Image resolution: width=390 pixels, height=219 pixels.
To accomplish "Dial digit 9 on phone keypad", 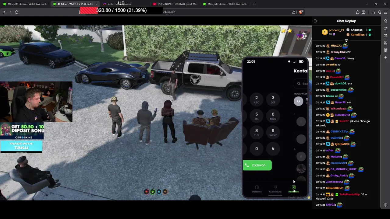I will 273,132.
